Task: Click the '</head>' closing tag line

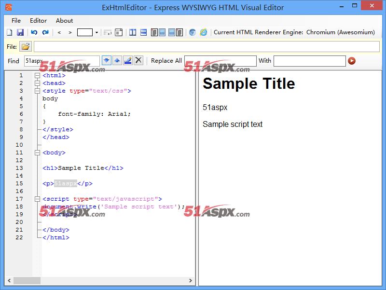Action: (x=56, y=137)
